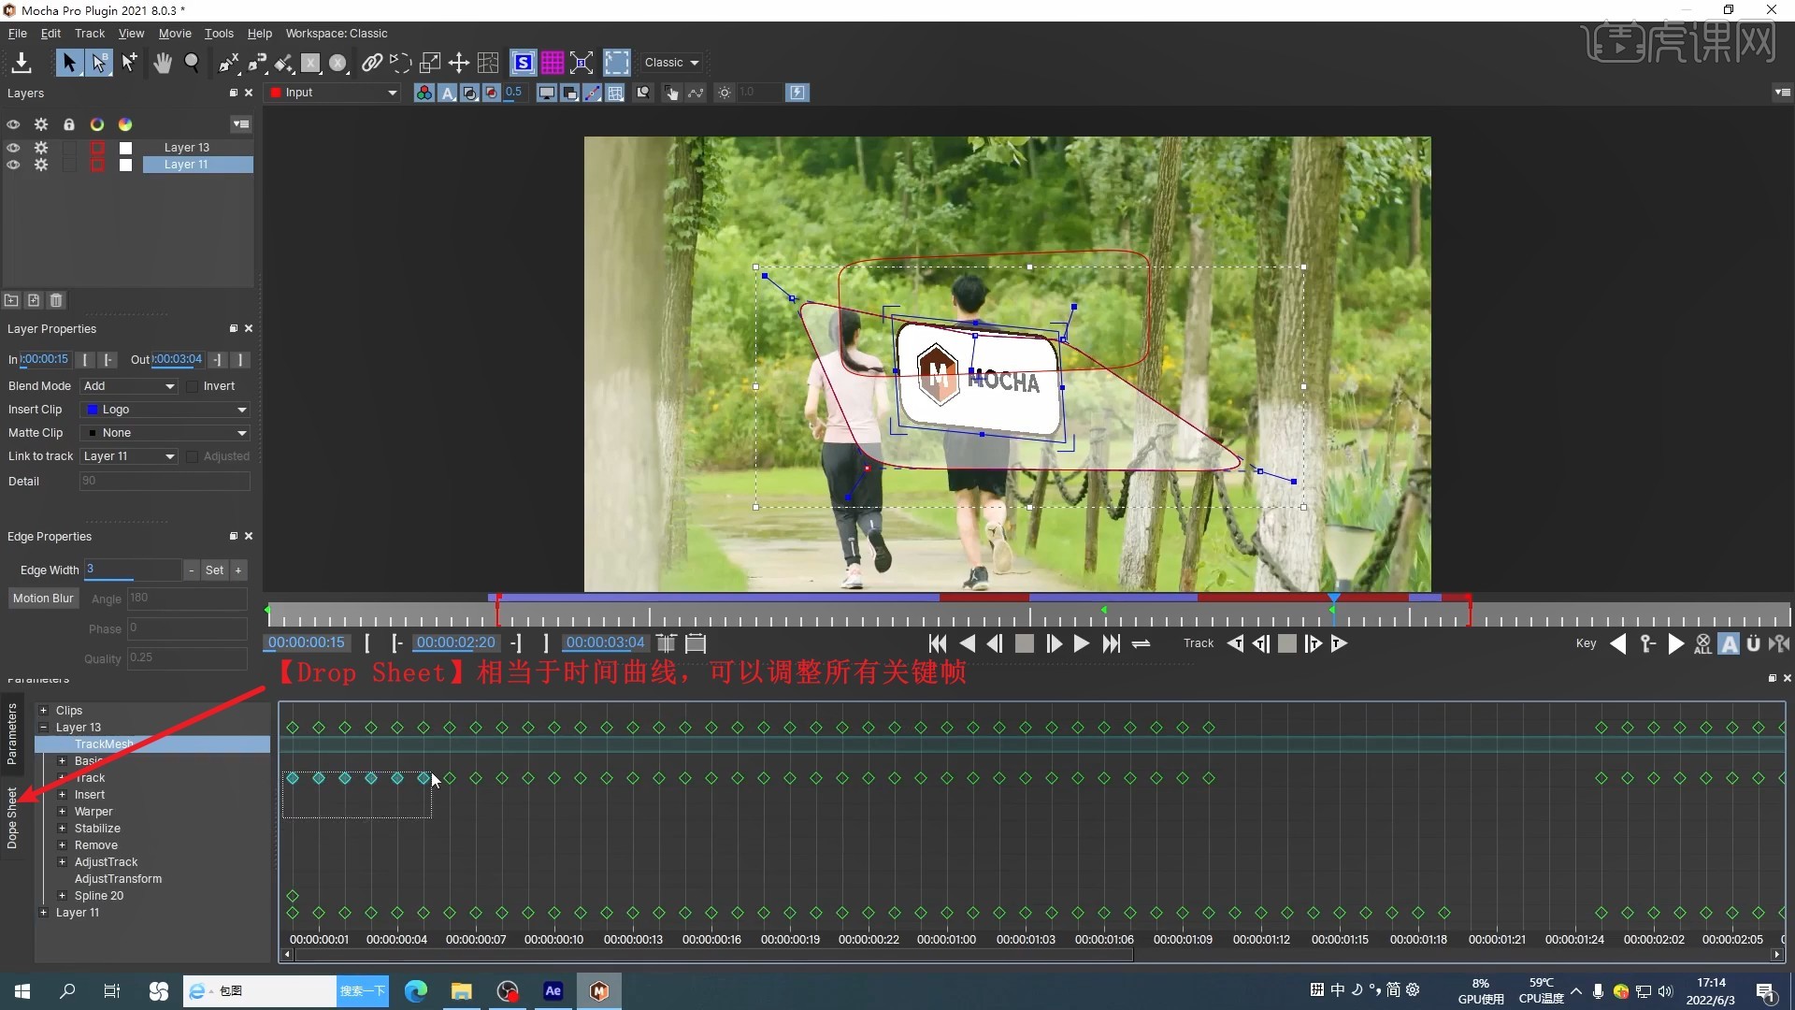Hide Layer 13 using its eye icon
This screenshot has height=1010, width=1795.
13,148
